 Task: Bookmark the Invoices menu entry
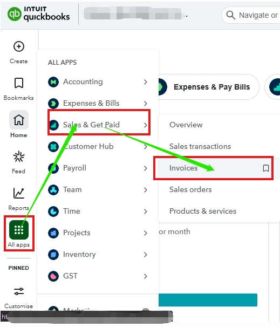[266, 168]
